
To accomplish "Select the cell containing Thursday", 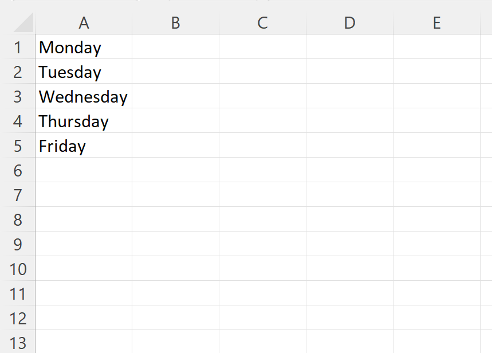I will [84, 121].
